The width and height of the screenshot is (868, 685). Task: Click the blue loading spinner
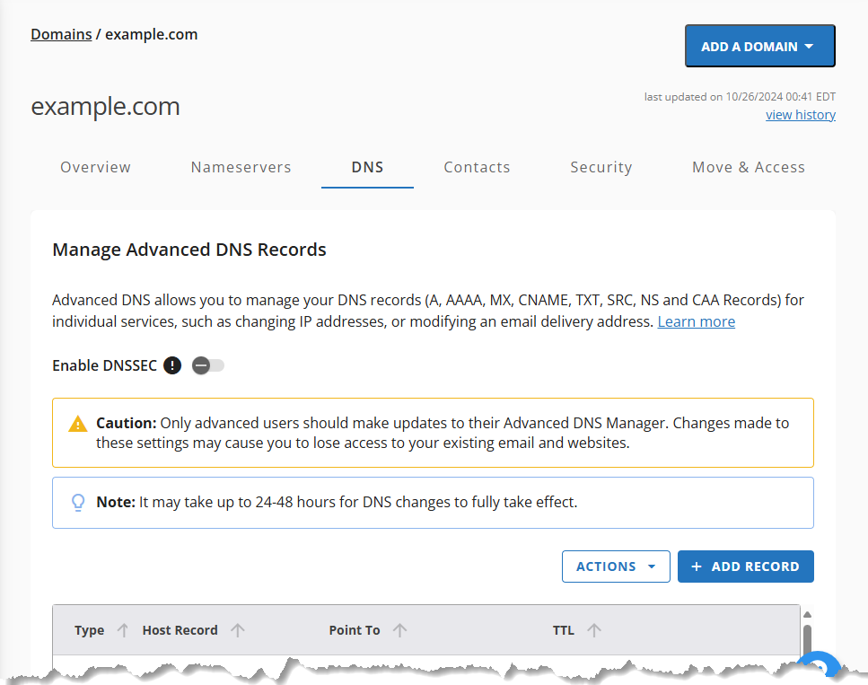tap(820, 665)
